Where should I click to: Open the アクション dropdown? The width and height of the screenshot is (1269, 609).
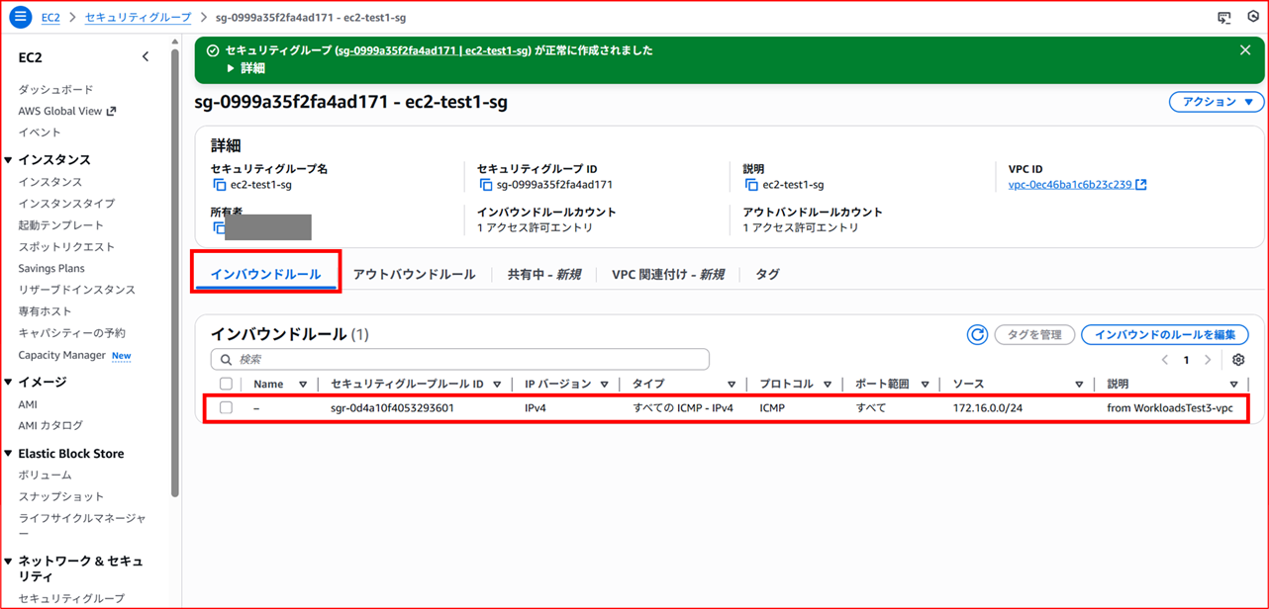(1216, 101)
